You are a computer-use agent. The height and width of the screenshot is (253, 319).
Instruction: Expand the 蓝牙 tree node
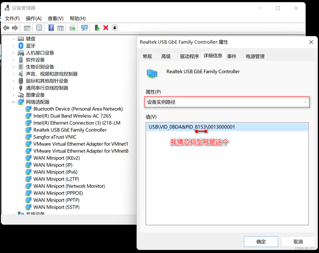click(13, 46)
